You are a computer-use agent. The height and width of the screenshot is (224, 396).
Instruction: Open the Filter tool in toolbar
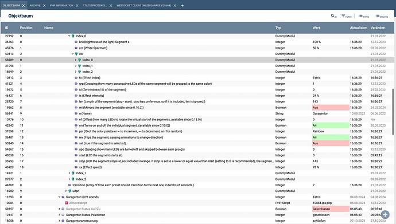346,16
